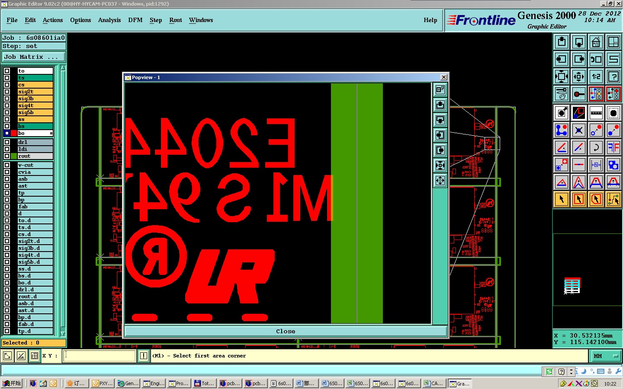Click the Windows Start button in taskbar
The image size is (623, 389).
(x=12, y=383)
